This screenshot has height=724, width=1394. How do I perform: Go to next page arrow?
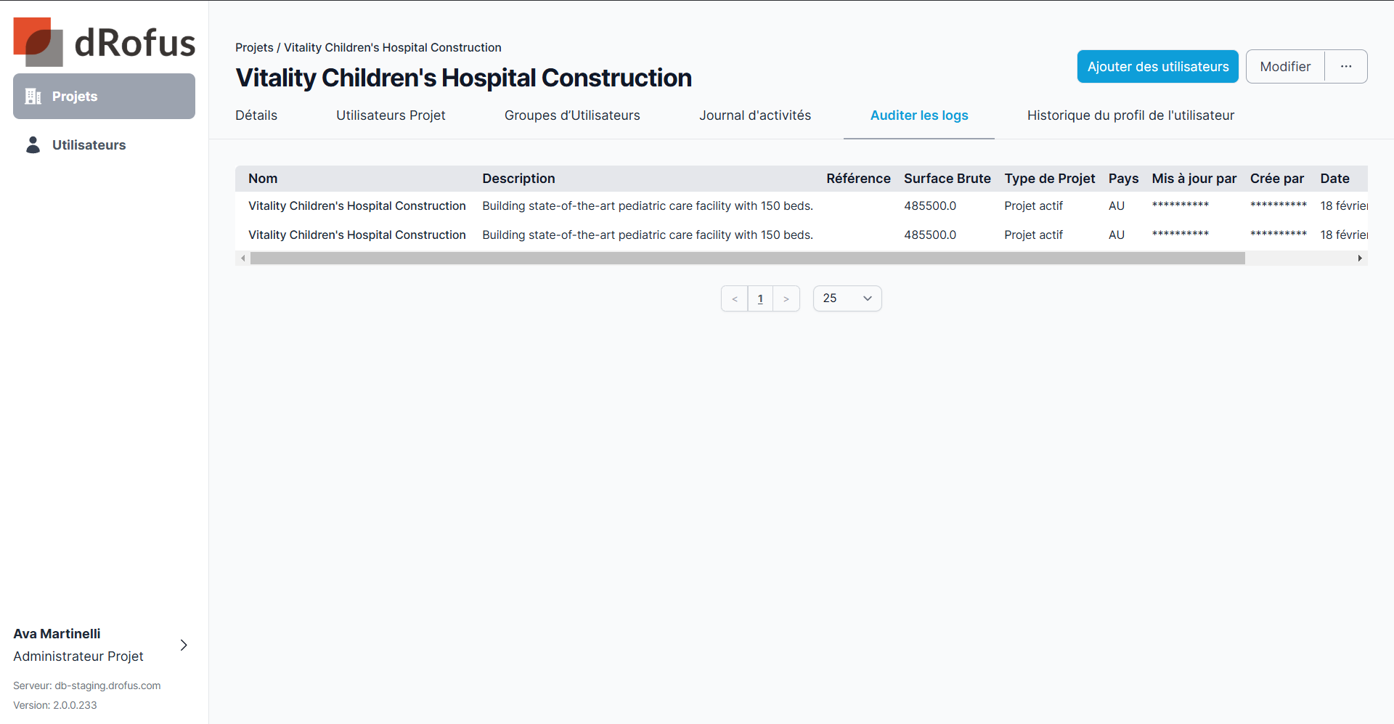pyautogui.click(x=786, y=299)
